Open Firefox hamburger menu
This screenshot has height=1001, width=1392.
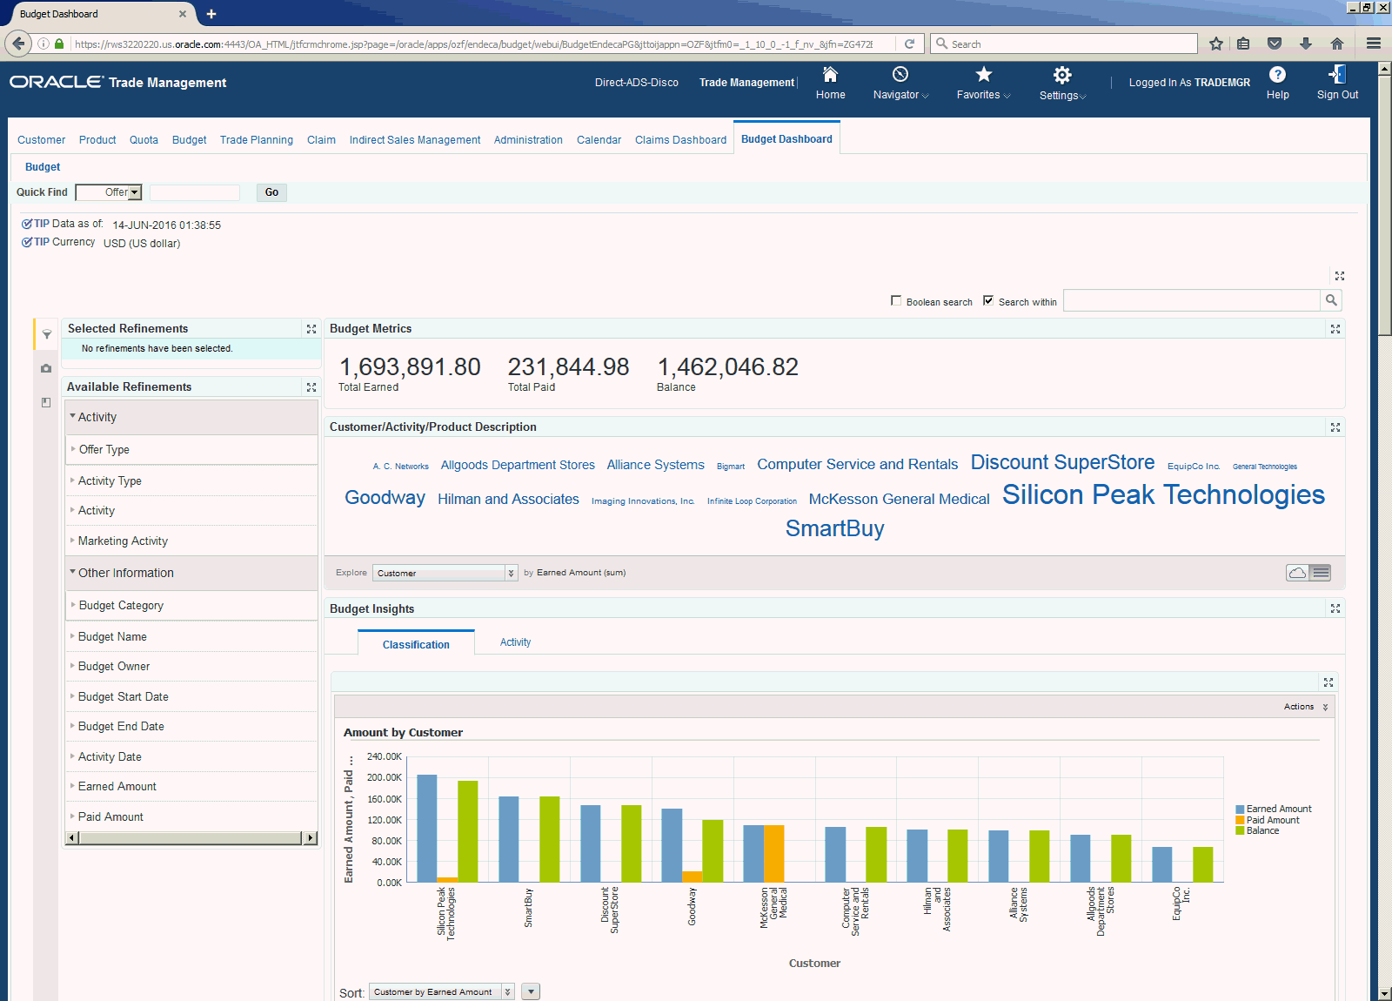pyautogui.click(x=1374, y=44)
